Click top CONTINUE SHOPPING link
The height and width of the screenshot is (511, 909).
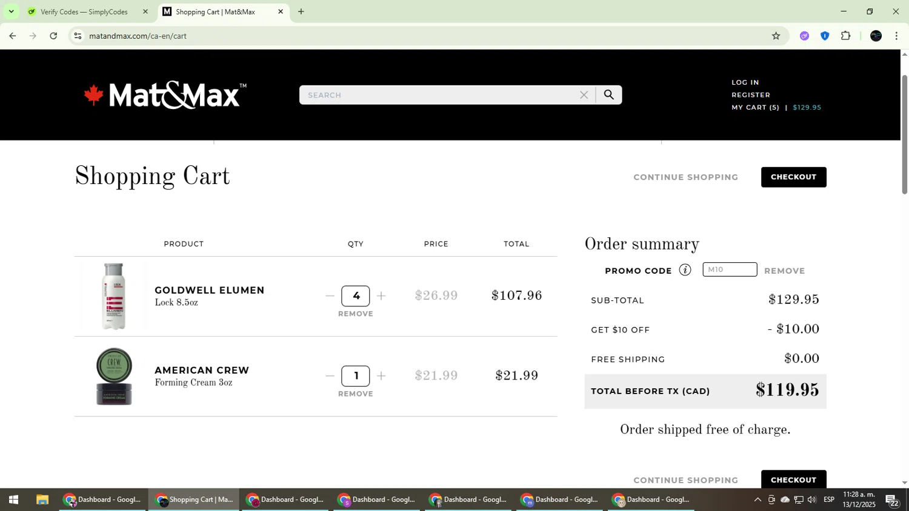(685, 177)
